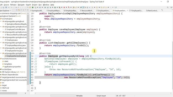The width and height of the screenshot is (173, 97).
Task: Open the Navigate menu
Action: tap(21, 5)
